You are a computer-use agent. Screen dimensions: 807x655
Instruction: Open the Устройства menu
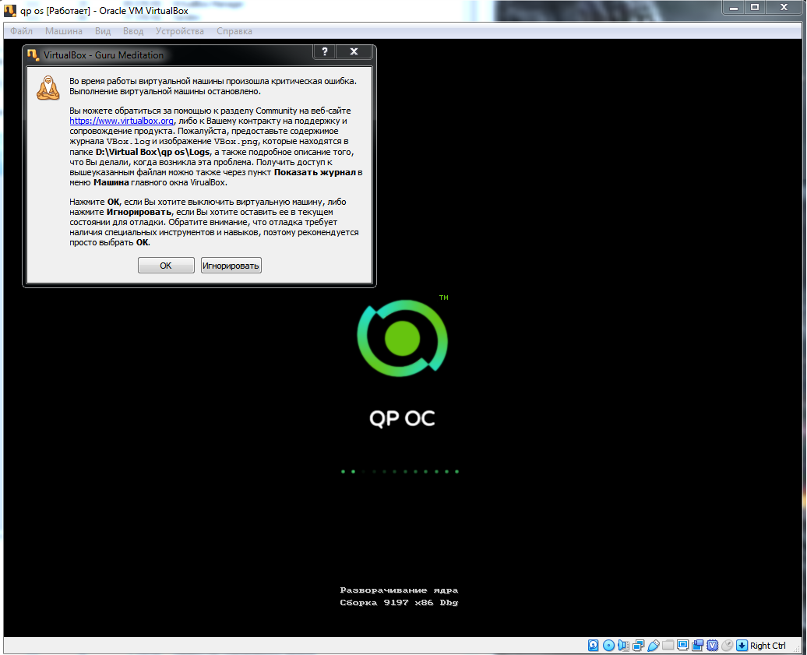click(x=180, y=31)
